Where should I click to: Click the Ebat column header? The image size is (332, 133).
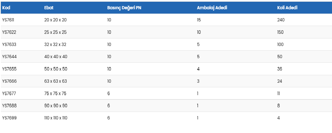coord(49,8)
